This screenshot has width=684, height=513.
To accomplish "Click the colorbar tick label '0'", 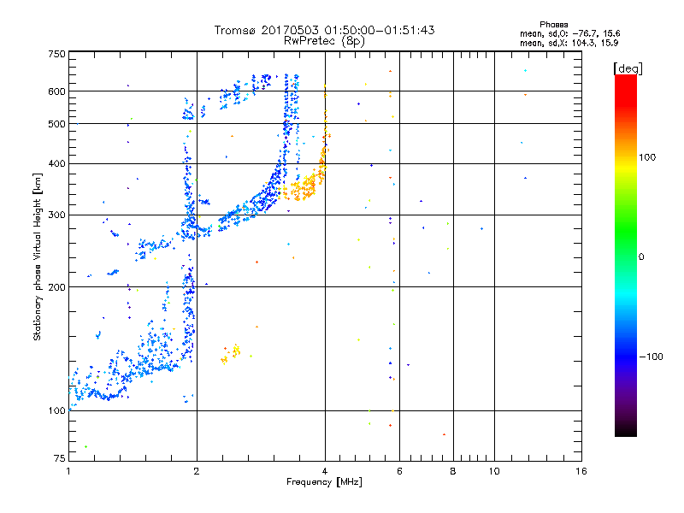I will (x=641, y=256).
